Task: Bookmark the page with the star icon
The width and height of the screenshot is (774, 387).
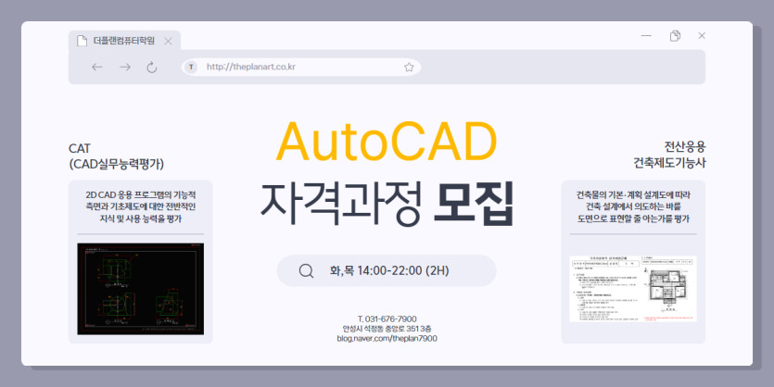Action: click(409, 67)
